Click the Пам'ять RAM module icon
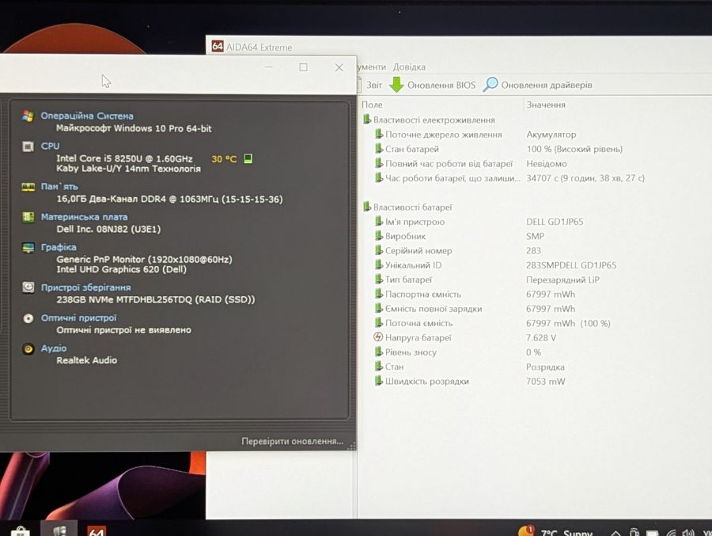This screenshot has width=712, height=536. pyautogui.click(x=28, y=187)
